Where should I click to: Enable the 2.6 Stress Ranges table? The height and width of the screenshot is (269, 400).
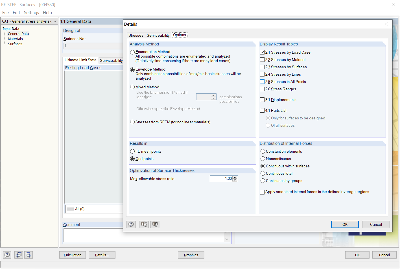tap(262, 89)
